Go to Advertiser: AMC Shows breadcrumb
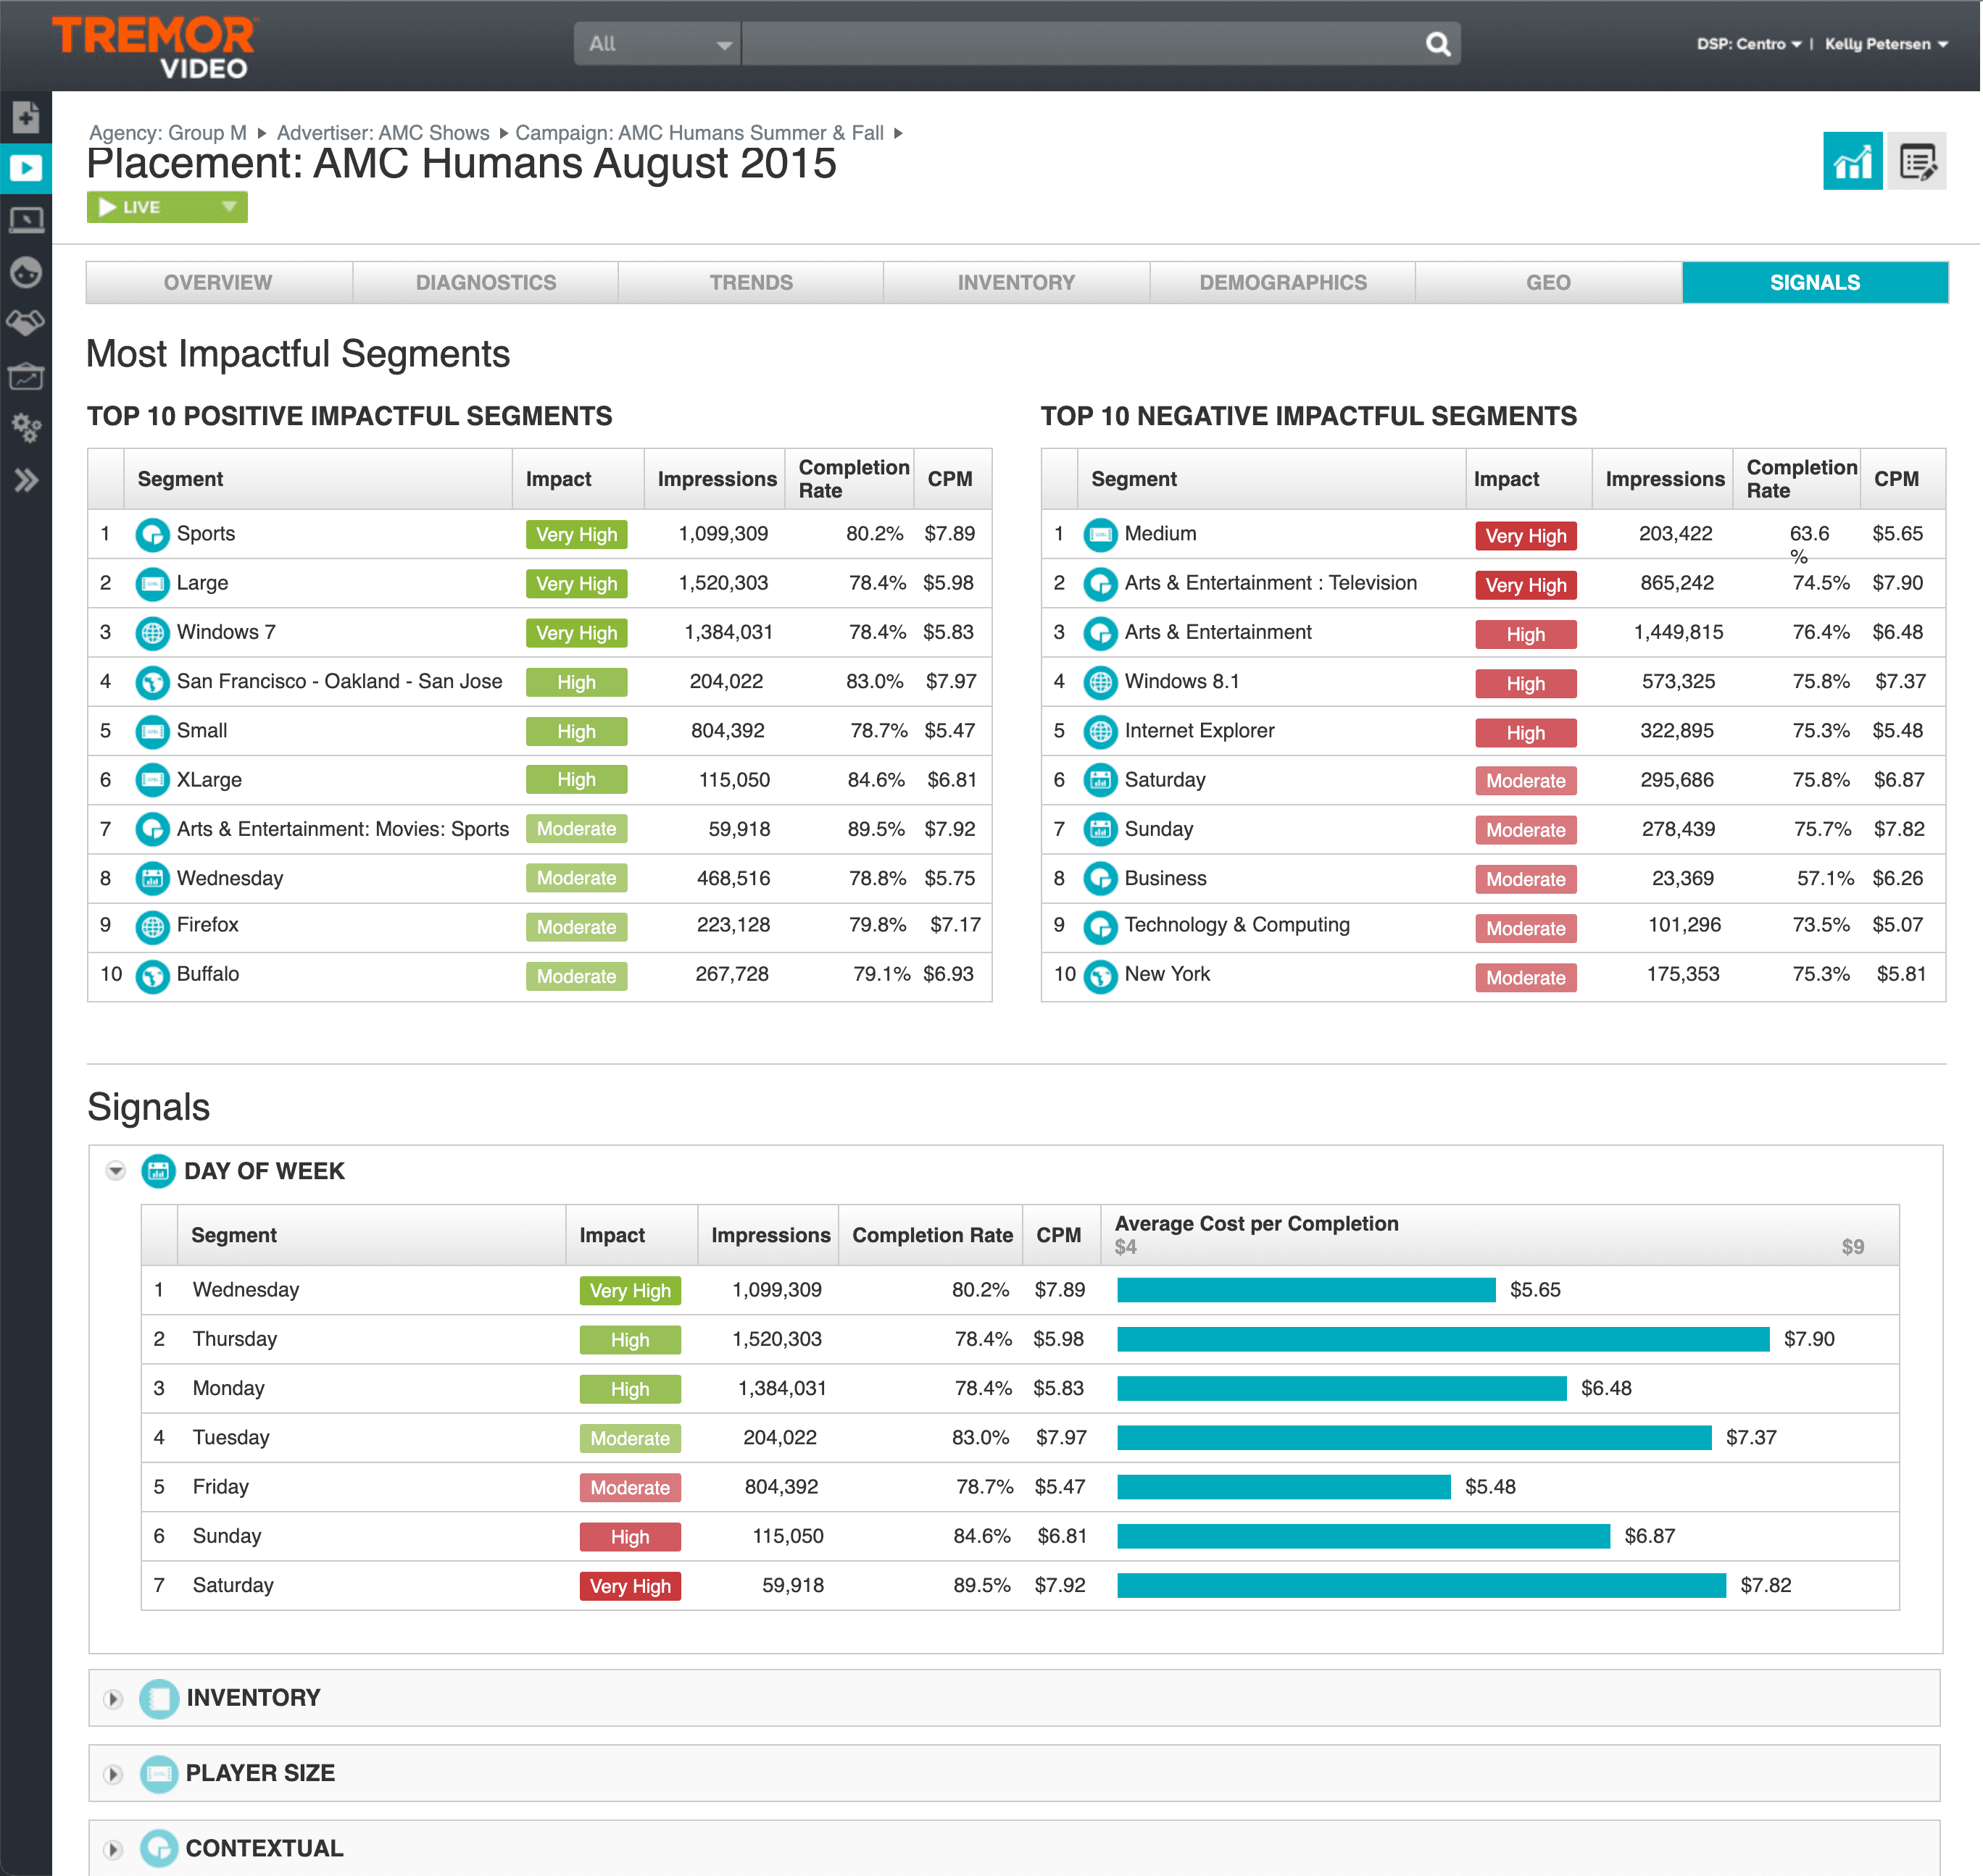This screenshot has width=1983, height=1876. [383, 133]
